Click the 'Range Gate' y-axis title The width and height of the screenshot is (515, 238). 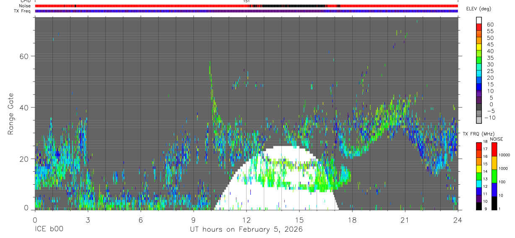click(11, 114)
